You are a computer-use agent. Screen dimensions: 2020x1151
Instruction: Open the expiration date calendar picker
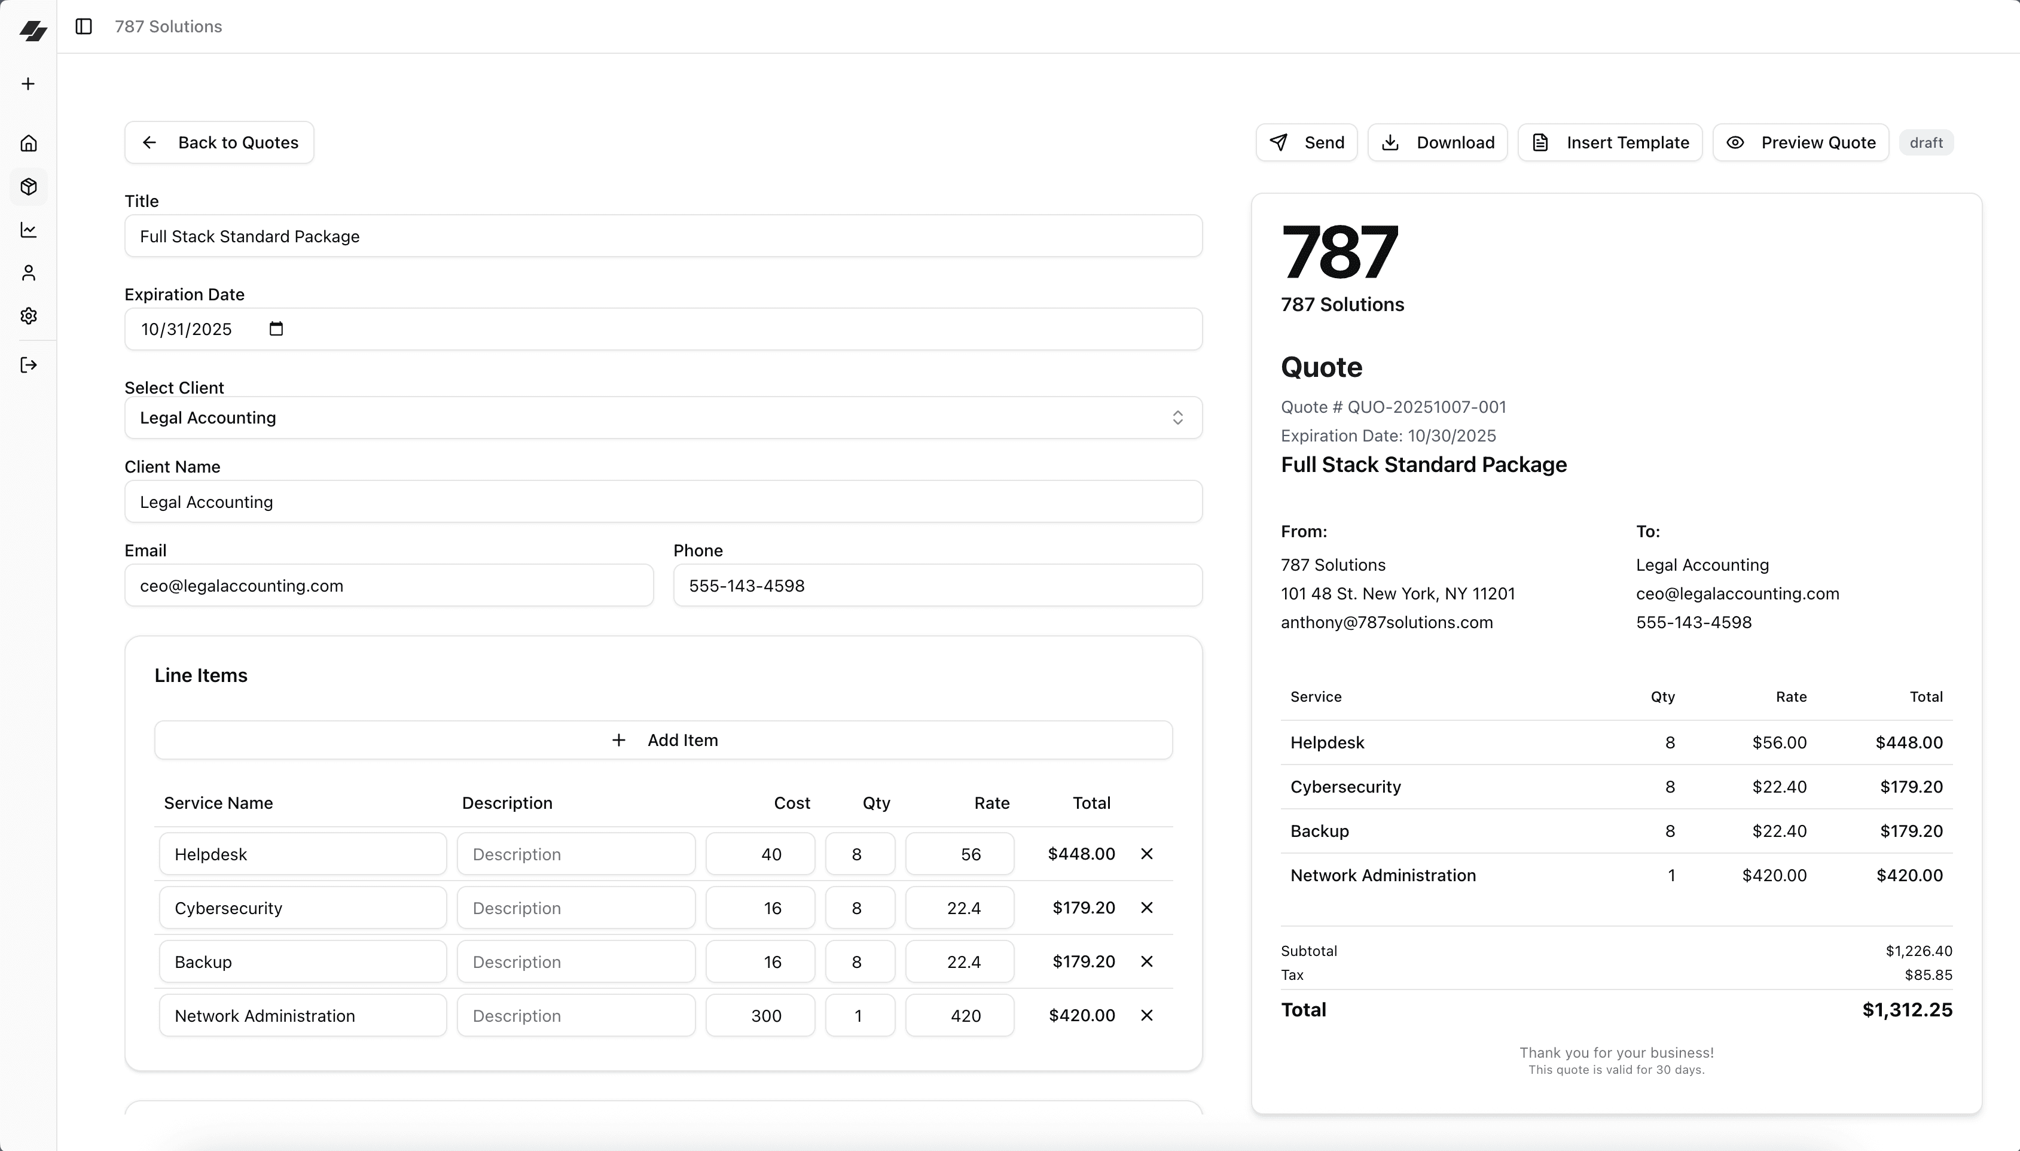pos(276,328)
